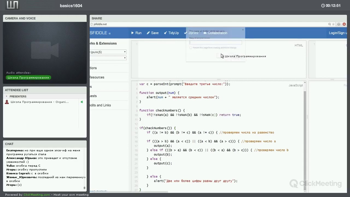Click the camera placeholder icon

coord(45,50)
